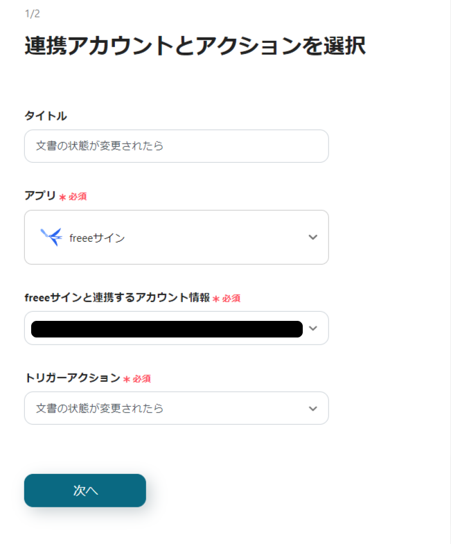
Task: Click the タイトル field label
Action: pos(46,116)
